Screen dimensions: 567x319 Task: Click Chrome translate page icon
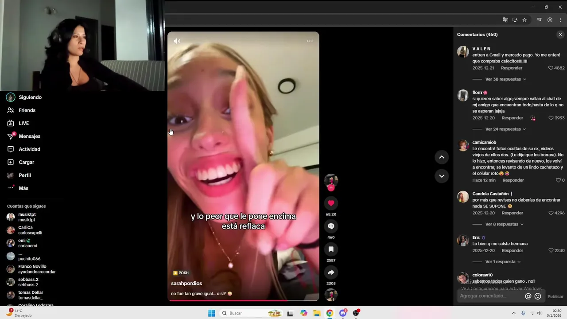505,20
